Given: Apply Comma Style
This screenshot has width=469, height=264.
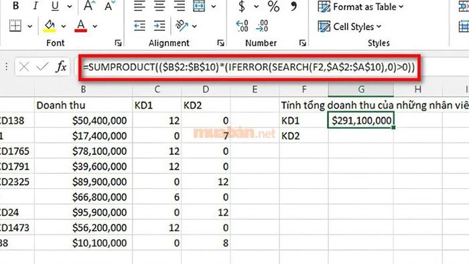Looking at the screenshot, I should (294, 6).
